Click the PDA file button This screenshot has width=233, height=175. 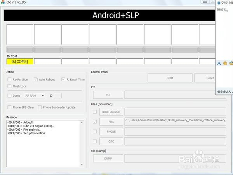[111, 122]
